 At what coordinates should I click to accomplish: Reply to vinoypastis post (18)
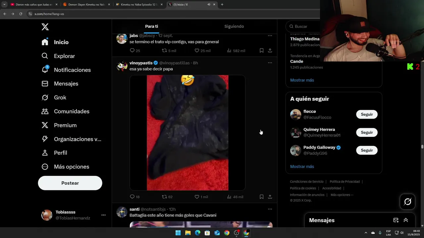(x=134, y=197)
